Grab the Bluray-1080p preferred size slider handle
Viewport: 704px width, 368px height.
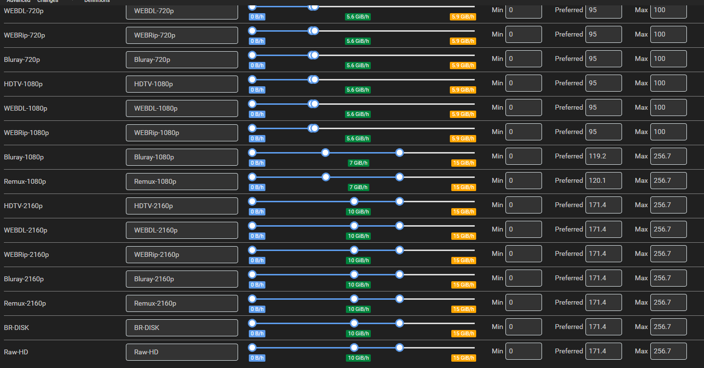(325, 153)
